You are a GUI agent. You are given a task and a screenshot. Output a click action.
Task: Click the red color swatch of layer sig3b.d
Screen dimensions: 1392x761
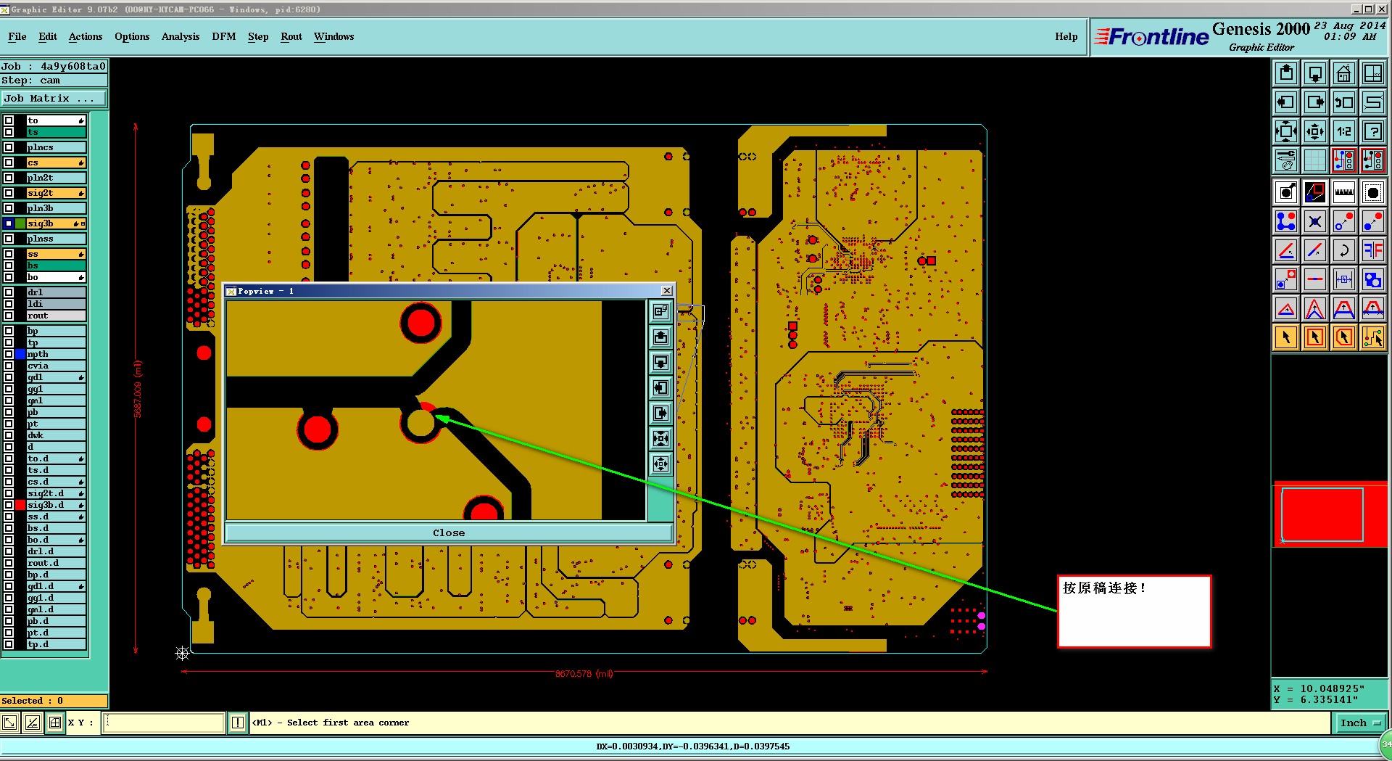coord(20,505)
